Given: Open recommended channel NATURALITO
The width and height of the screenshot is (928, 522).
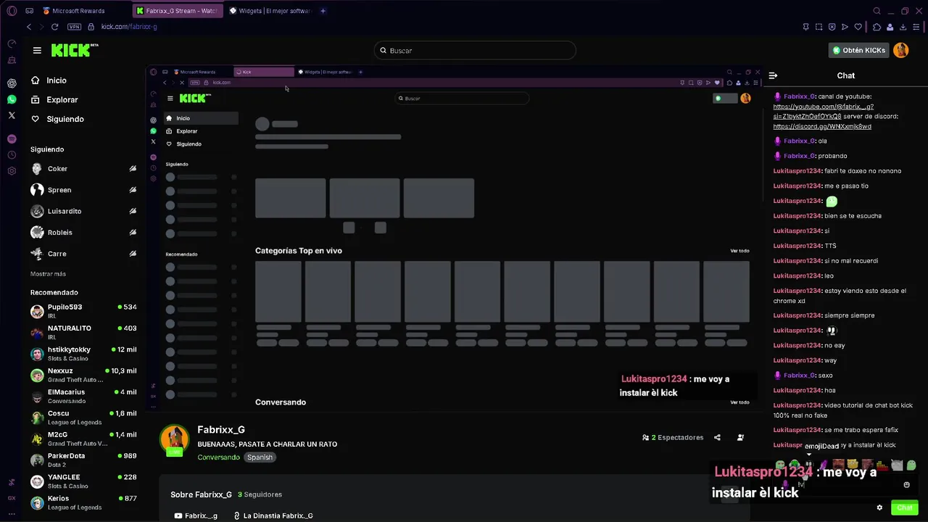Looking at the screenshot, I should (x=83, y=332).
